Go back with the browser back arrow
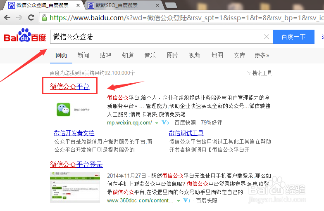This screenshot has height=211, width=324. 7,17
